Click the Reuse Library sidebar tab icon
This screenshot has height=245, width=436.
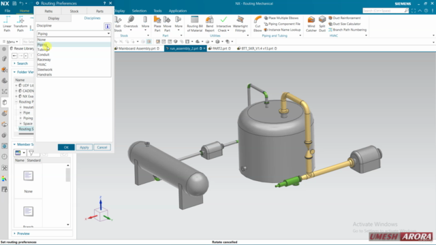click(5, 102)
